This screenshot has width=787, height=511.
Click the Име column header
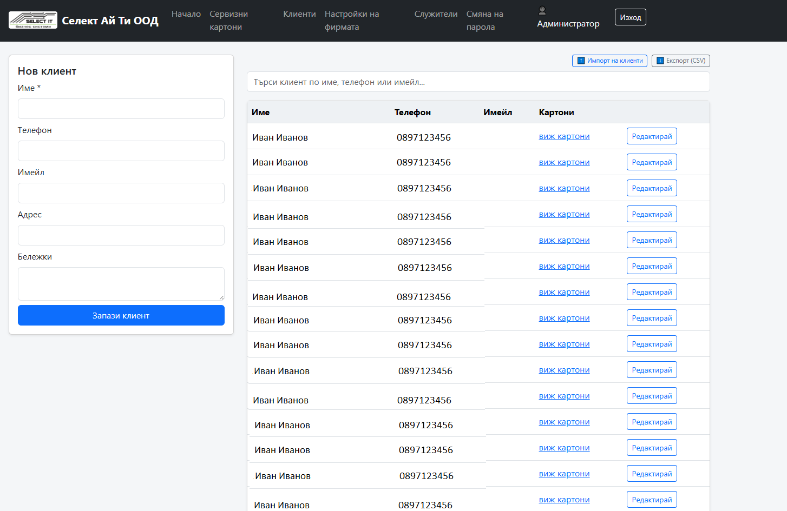pos(260,112)
